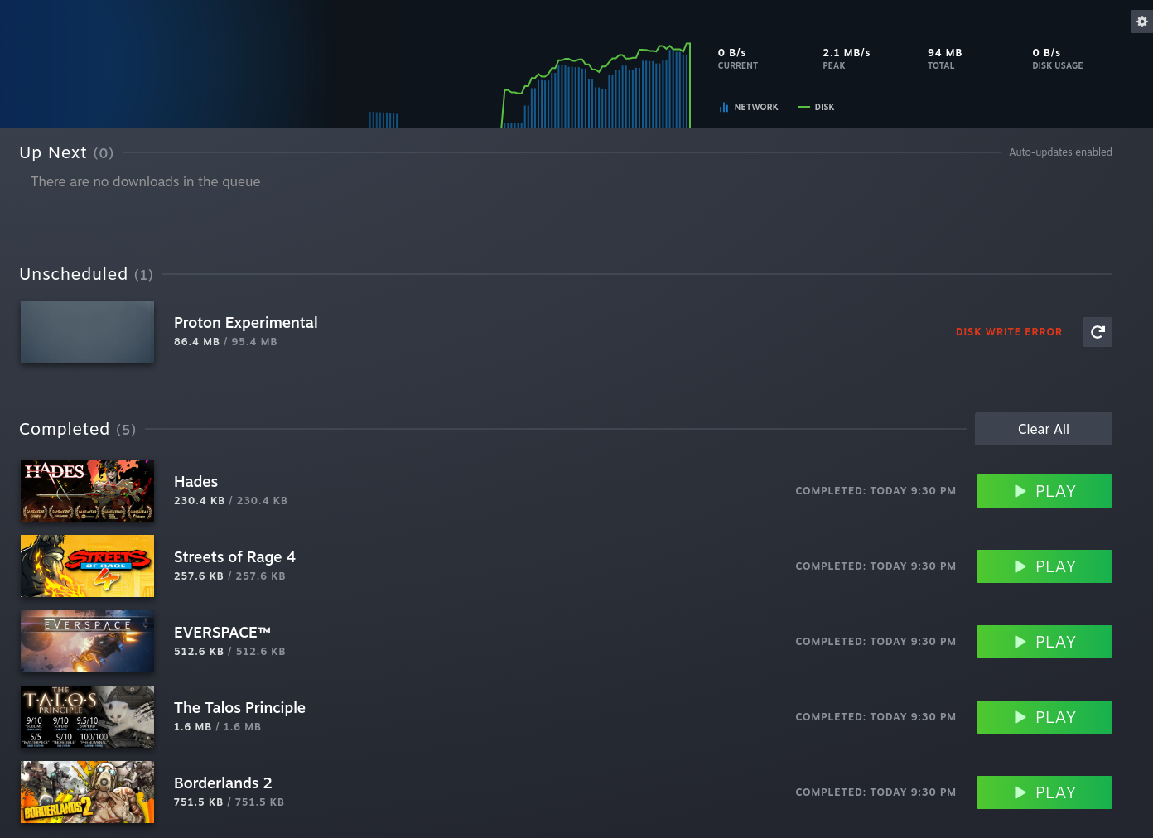Select the Borderlands 2 title text
The image size is (1153, 838).
(x=223, y=783)
